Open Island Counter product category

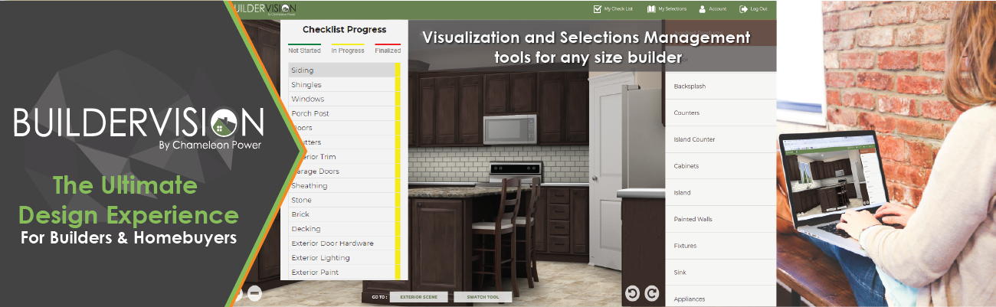tap(720, 139)
